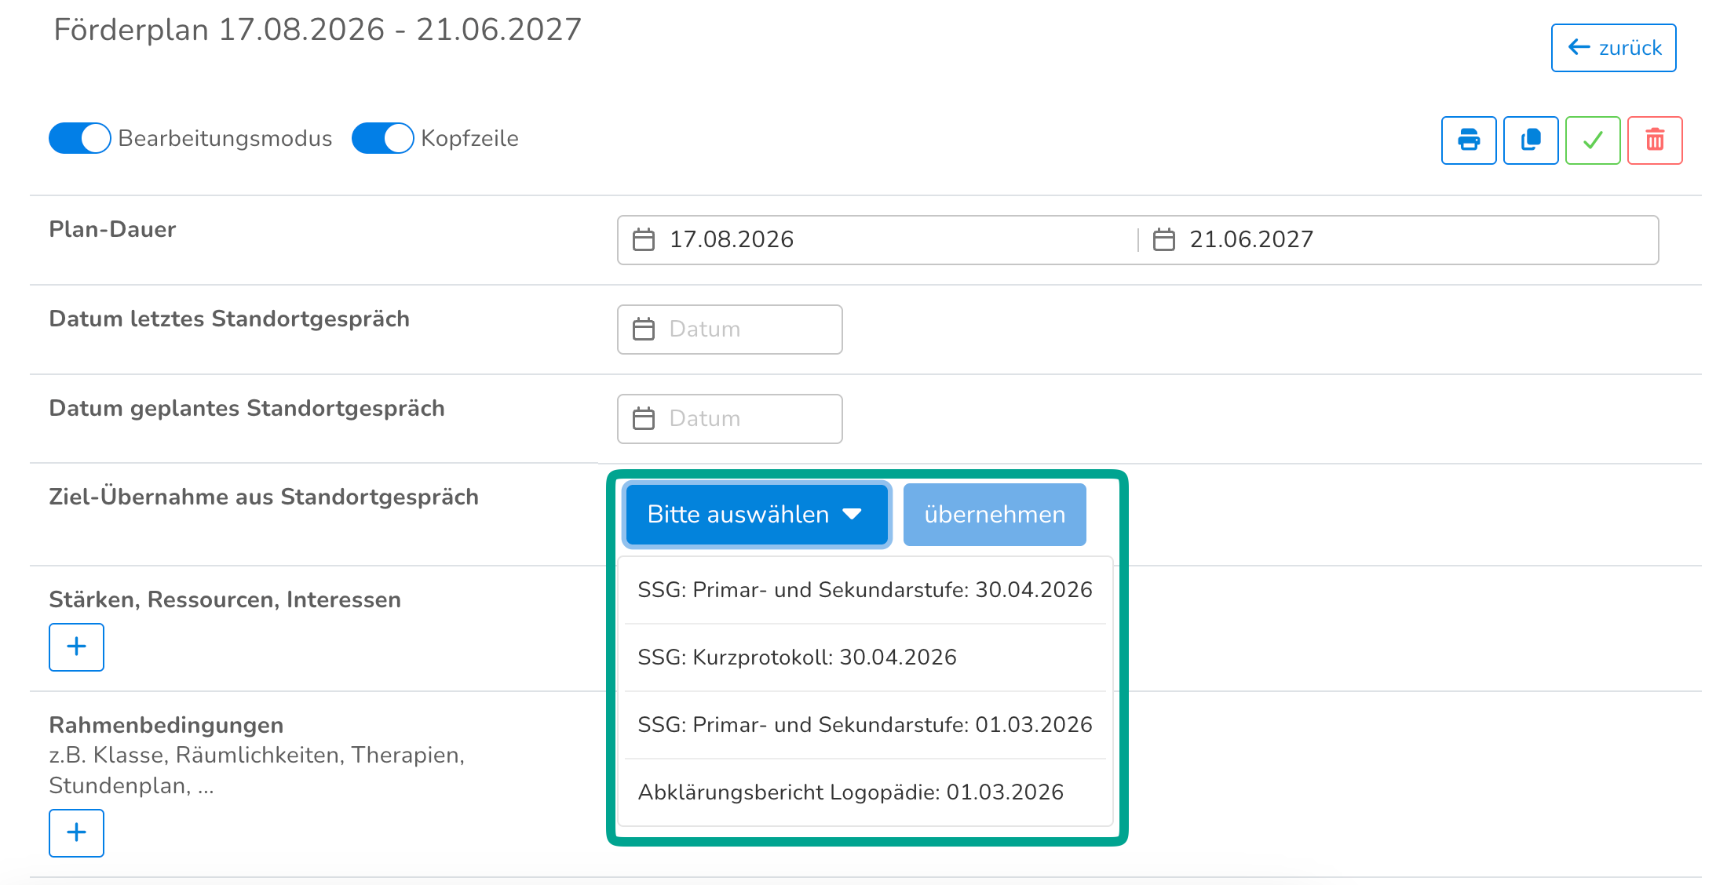Click the zurück button
The height and width of the screenshot is (885, 1716).
coord(1613,48)
